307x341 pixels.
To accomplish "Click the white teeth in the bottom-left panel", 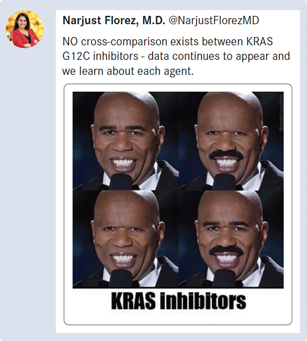I will click(122, 259).
